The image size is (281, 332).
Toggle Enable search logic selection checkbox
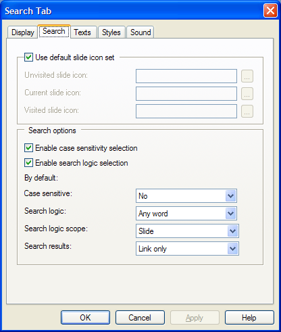click(x=28, y=163)
